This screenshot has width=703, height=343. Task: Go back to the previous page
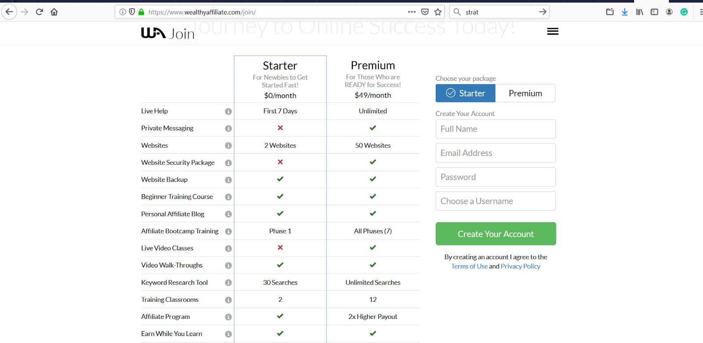click(x=9, y=12)
